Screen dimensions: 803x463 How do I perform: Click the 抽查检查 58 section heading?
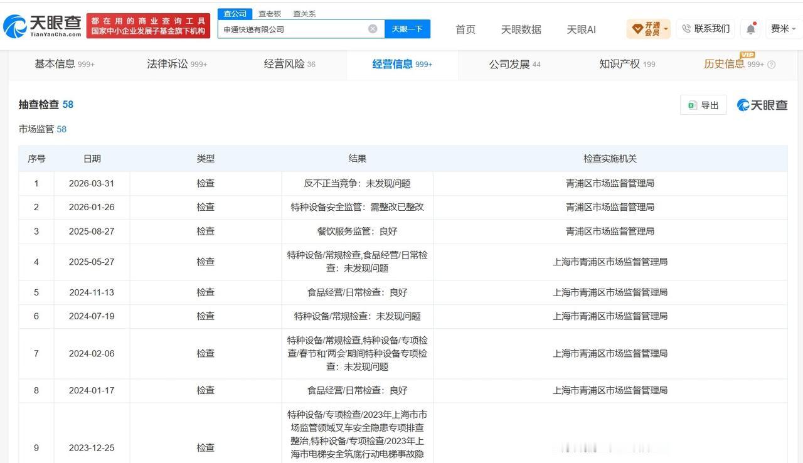pos(46,105)
